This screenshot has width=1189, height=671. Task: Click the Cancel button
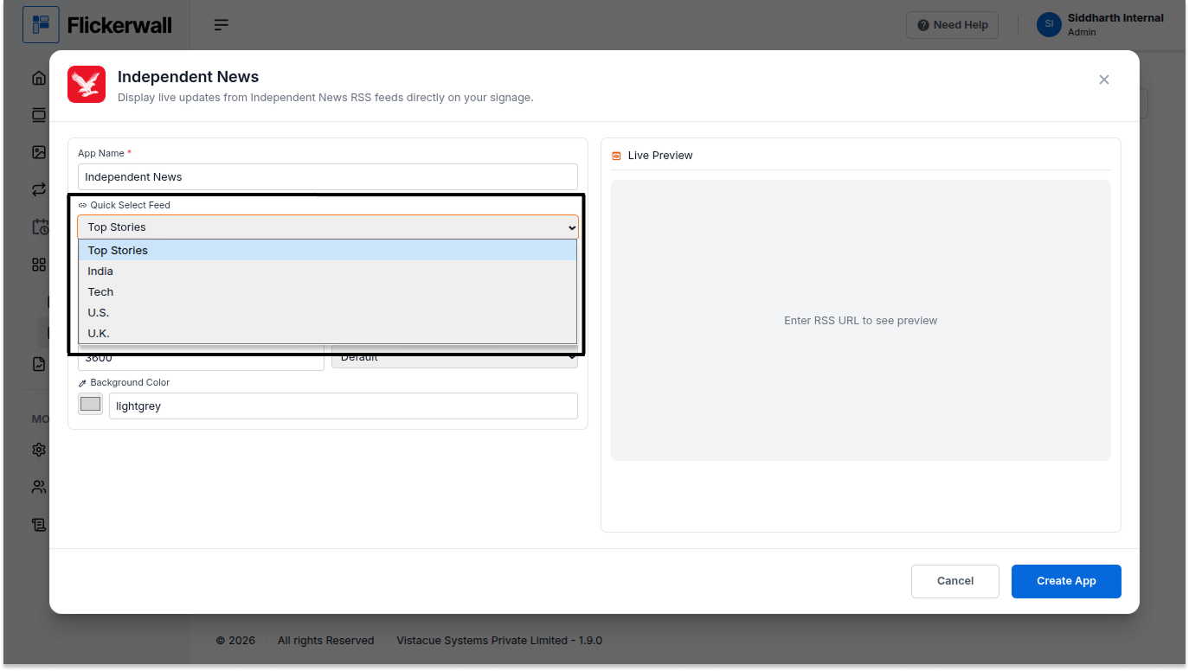pyautogui.click(x=955, y=581)
